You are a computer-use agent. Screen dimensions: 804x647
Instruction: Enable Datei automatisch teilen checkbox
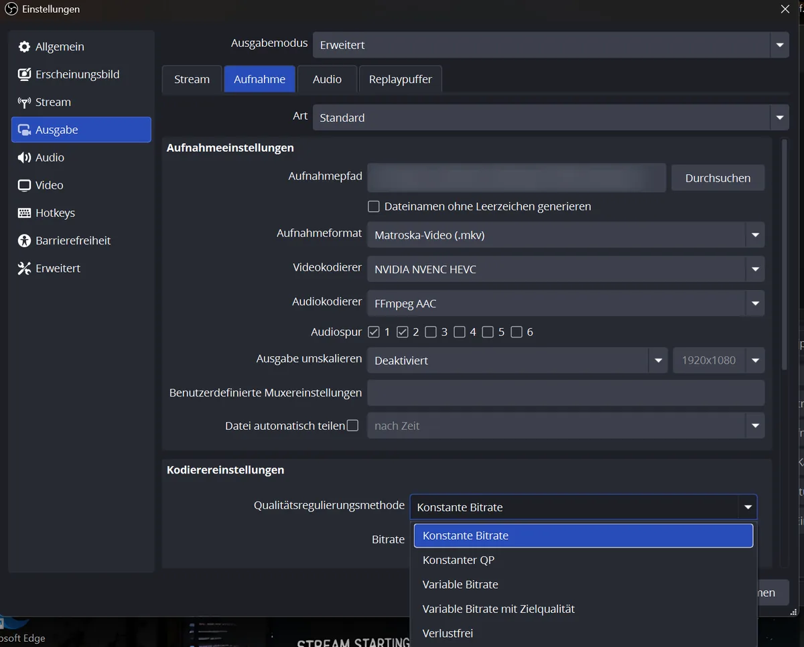pyautogui.click(x=352, y=425)
